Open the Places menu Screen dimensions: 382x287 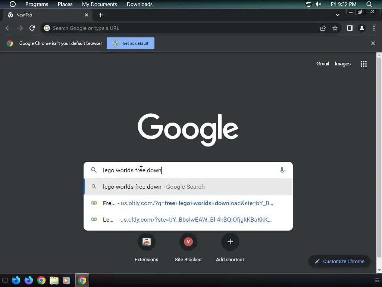(x=65, y=4)
